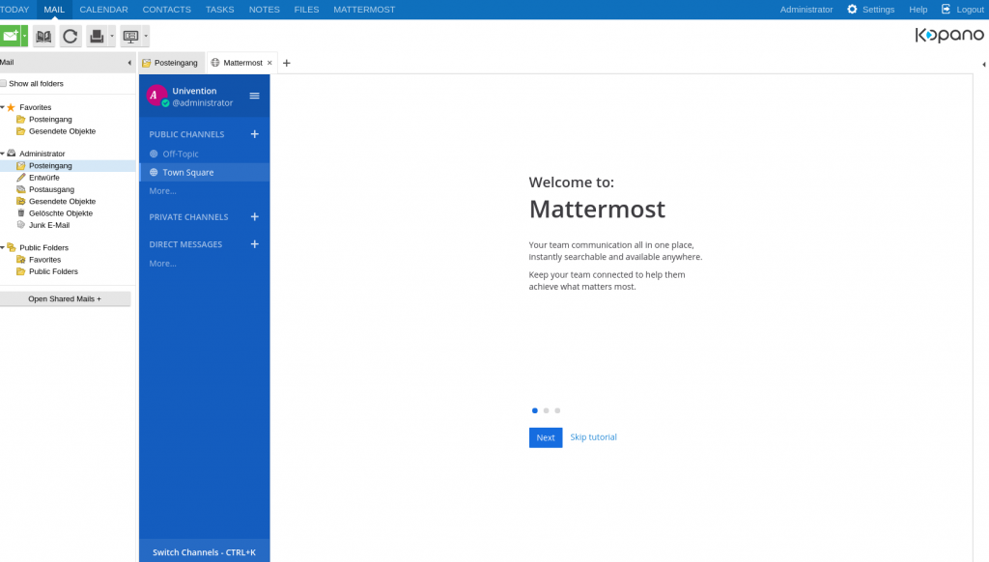Screen dimensions: 989x562
Task: Select the first tutorial page dot
Action: point(535,410)
